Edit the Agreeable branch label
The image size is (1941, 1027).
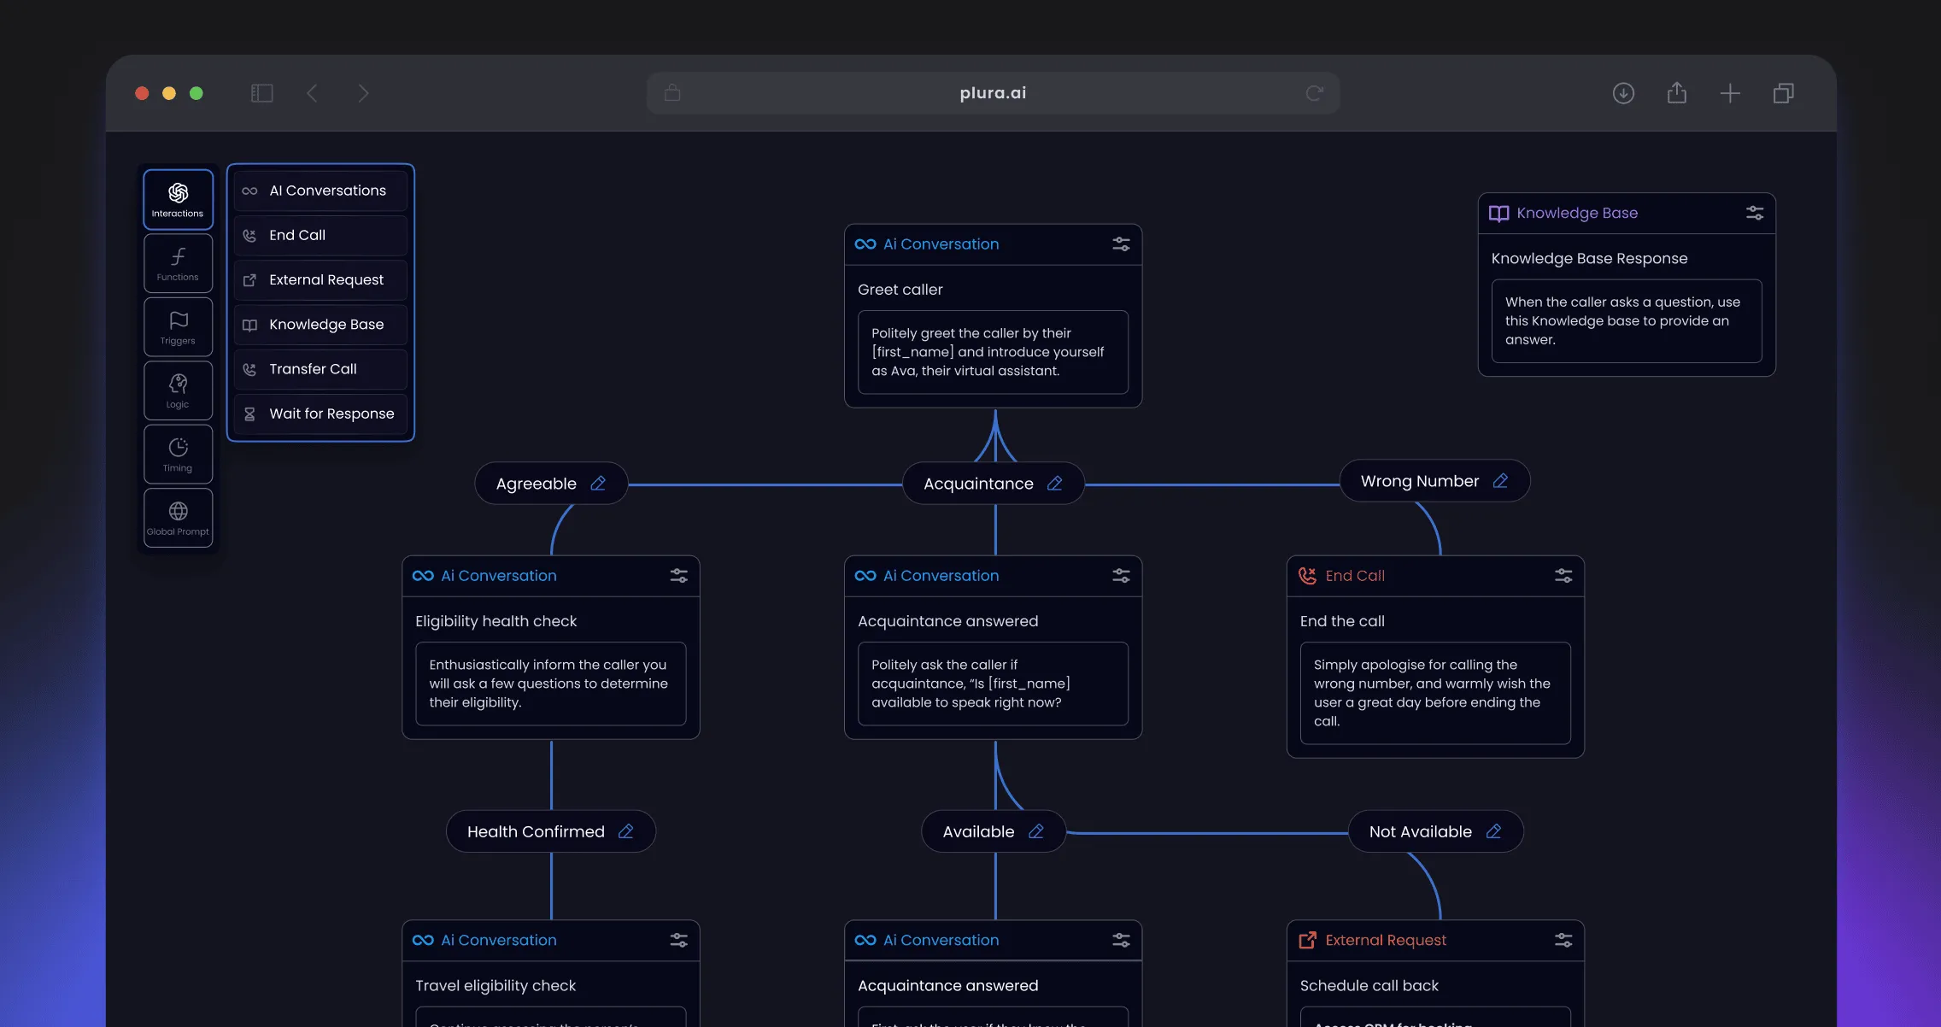coord(598,484)
